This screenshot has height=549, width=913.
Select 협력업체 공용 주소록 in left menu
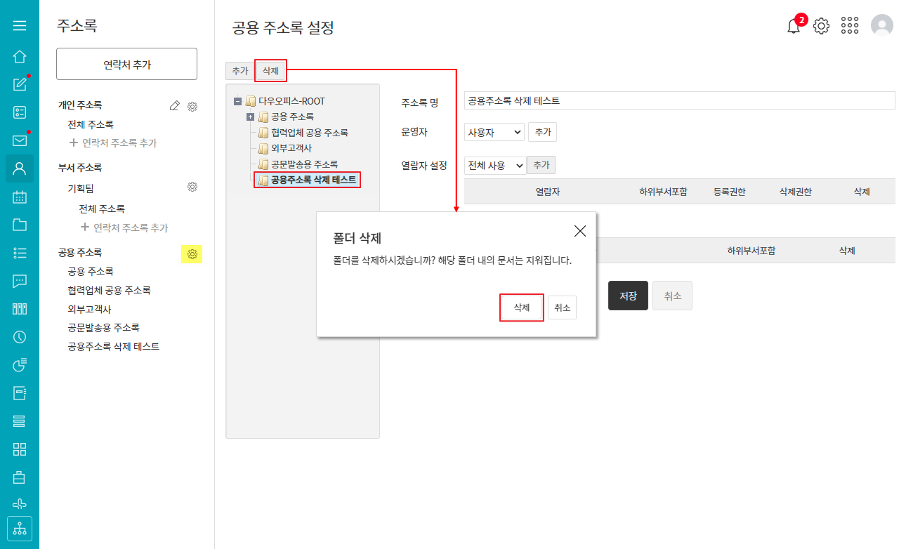tap(109, 290)
